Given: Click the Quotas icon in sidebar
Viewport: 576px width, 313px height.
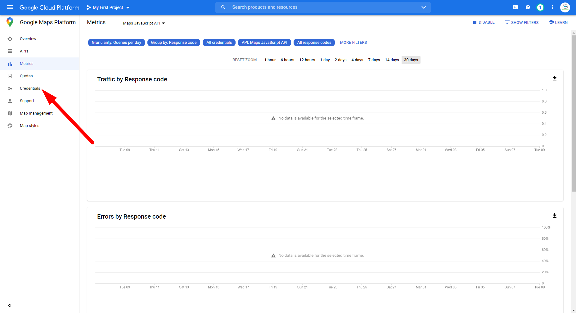Looking at the screenshot, I should [10, 76].
